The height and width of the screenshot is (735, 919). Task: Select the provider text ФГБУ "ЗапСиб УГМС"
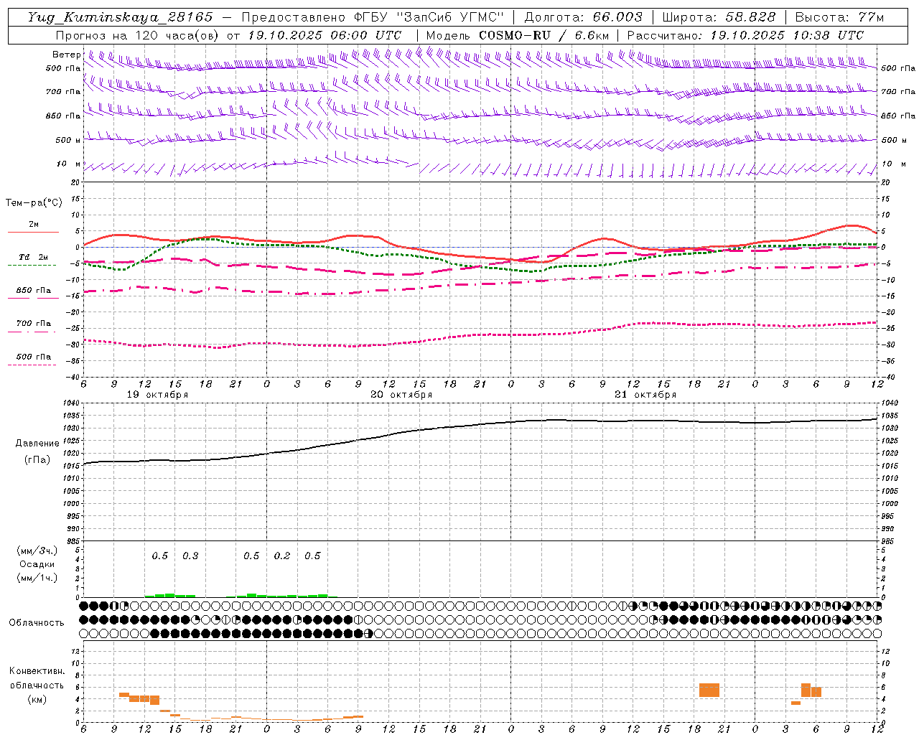(x=430, y=17)
